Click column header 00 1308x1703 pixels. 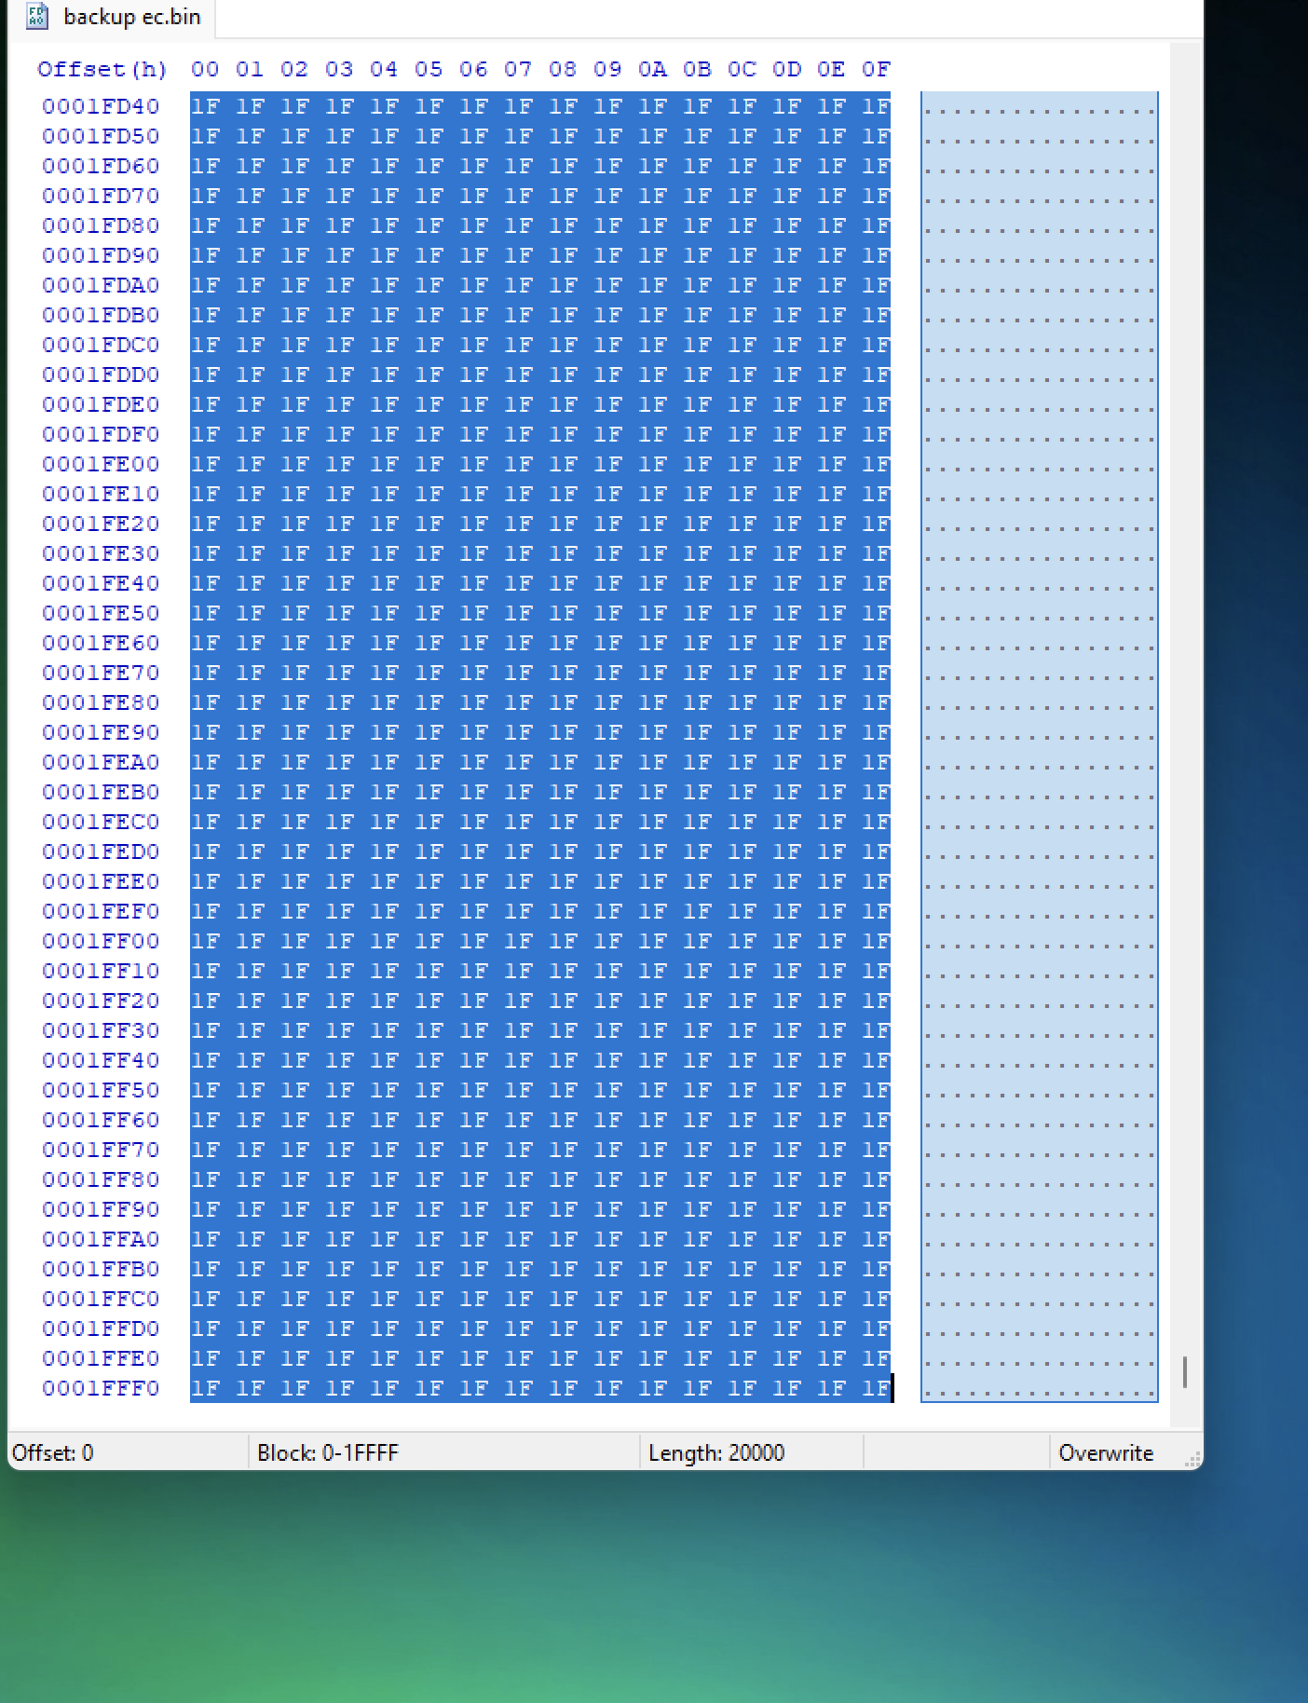(205, 69)
